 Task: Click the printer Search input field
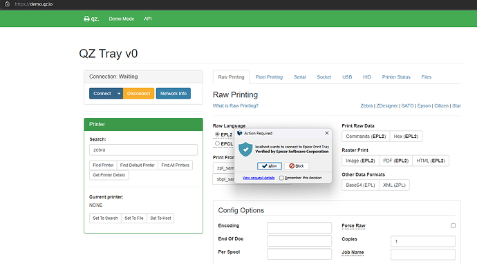(x=143, y=150)
